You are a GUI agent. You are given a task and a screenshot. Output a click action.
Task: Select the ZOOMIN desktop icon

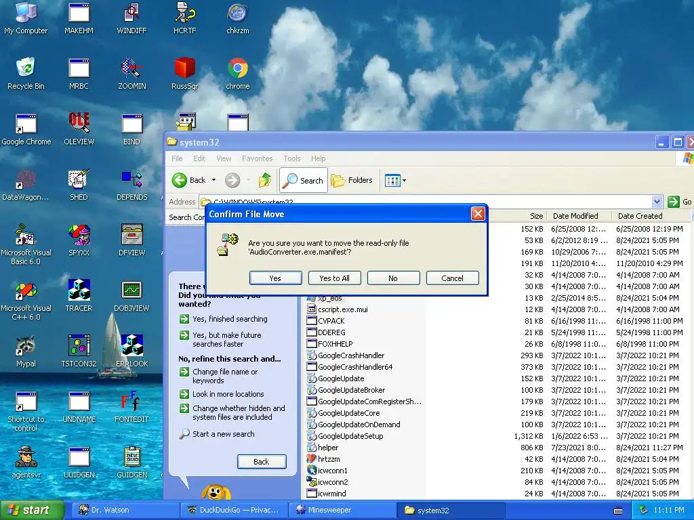tap(131, 73)
